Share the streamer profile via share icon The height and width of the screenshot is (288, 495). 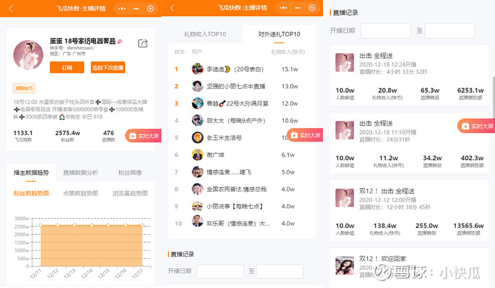tap(143, 43)
